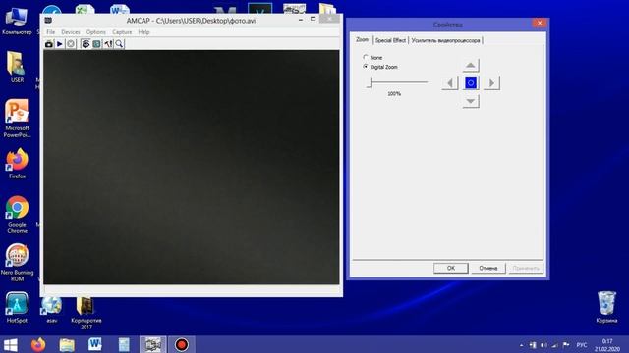629x353 pixels.
Task: Select the None radio button
Action: (366, 57)
